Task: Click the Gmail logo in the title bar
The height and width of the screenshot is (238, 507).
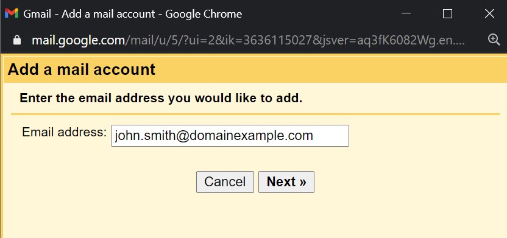Action: [12, 13]
